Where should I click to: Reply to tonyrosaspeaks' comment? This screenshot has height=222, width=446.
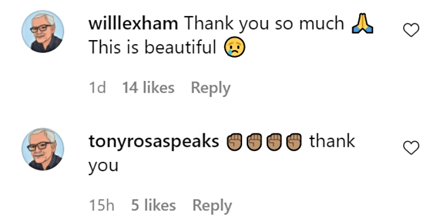point(212,206)
